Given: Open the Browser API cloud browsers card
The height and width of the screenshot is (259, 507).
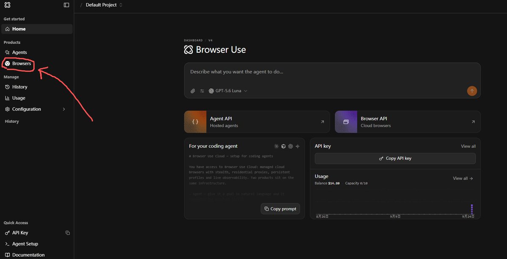Looking at the screenshot, I should (x=408, y=122).
